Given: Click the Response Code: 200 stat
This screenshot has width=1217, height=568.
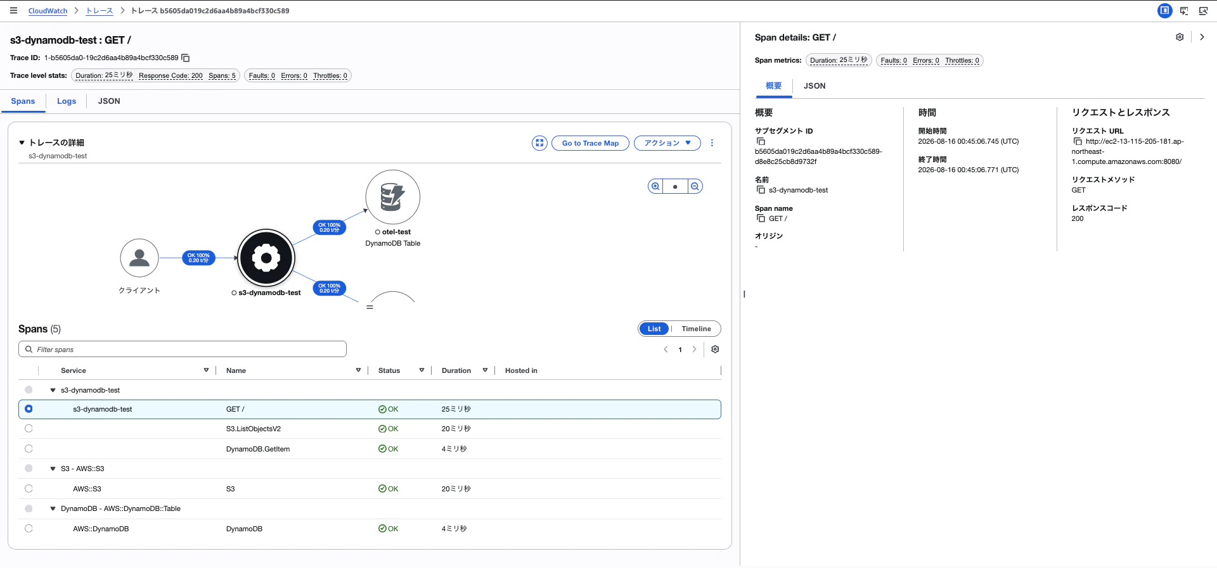Looking at the screenshot, I should (x=171, y=75).
